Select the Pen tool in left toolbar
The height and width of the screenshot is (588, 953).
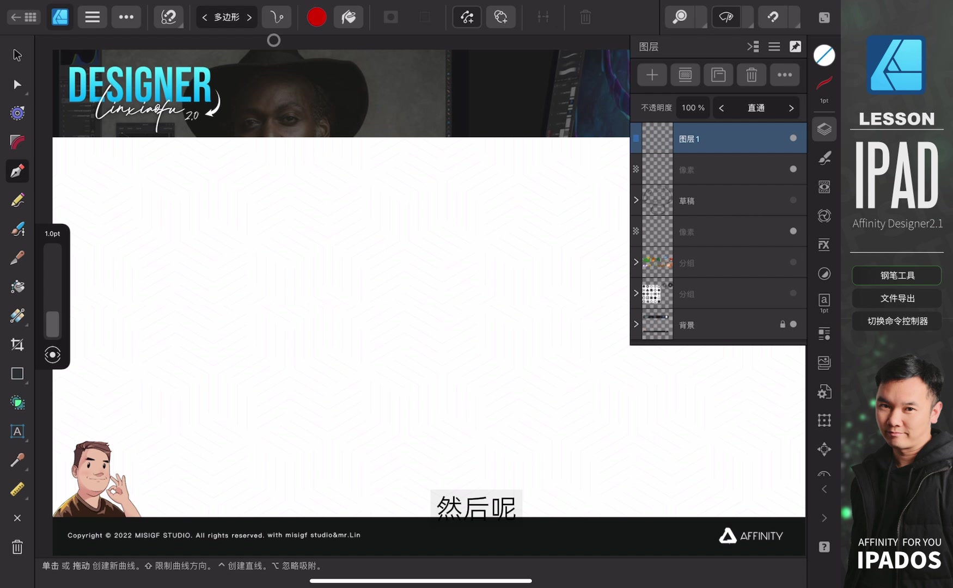pyautogui.click(x=17, y=171)
